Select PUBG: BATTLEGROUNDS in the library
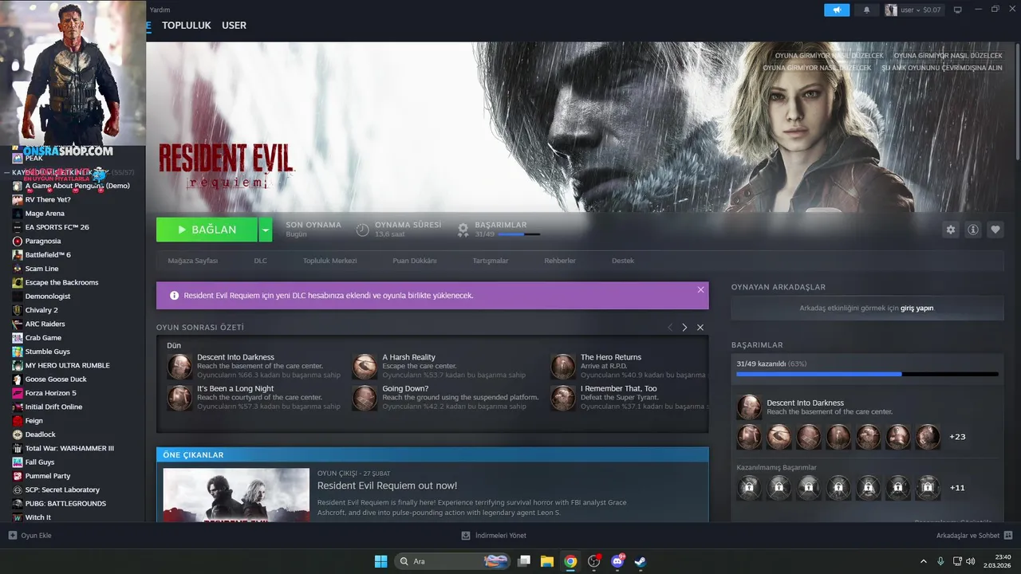 pos(65,504)
